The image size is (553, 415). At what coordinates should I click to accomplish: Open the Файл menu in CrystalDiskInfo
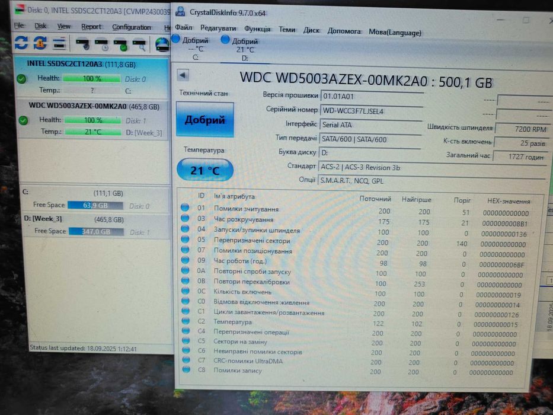coord(183,27)
